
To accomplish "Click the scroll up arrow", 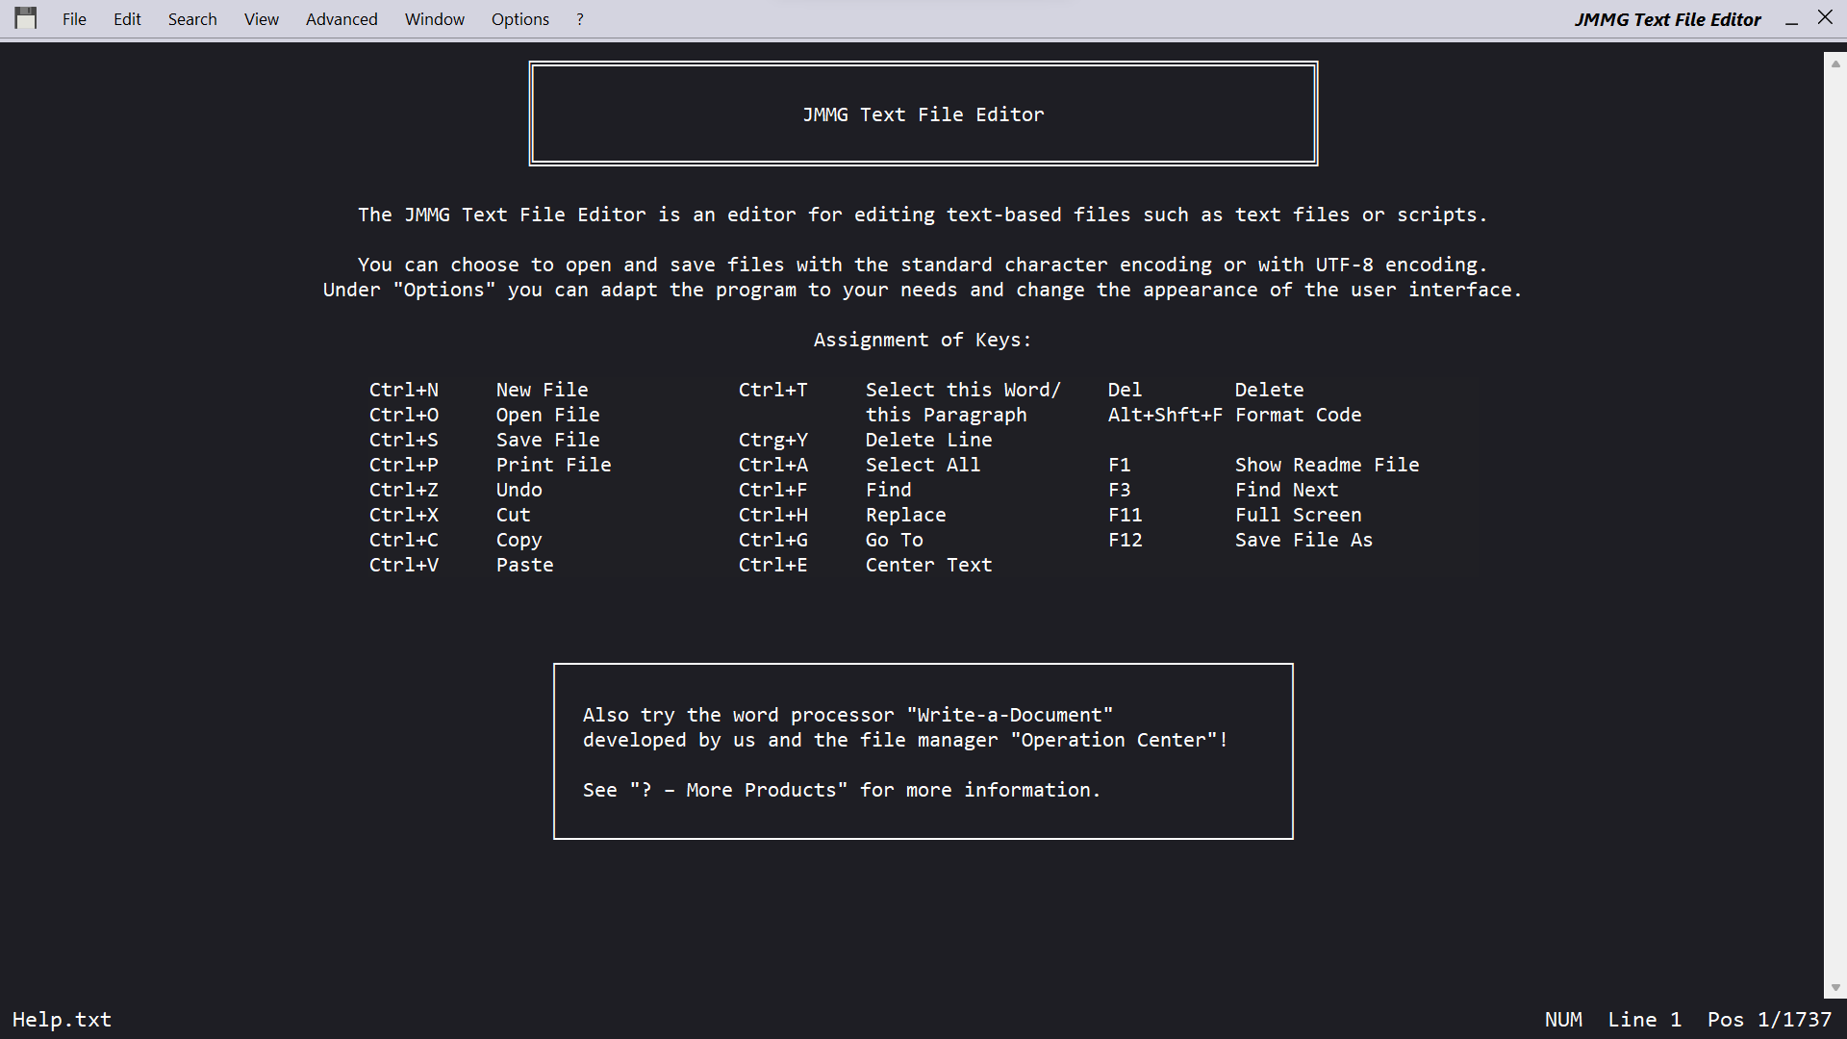I will coord(1834,63).
